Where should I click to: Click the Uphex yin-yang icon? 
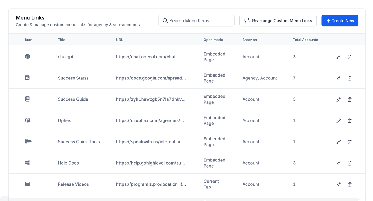[x=27, y=120]
